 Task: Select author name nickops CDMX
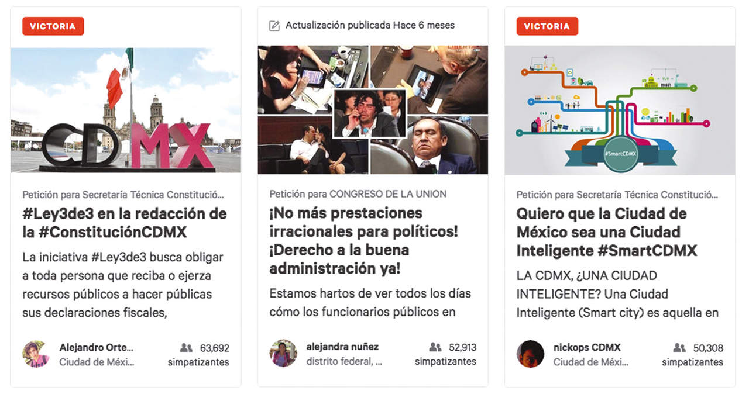pyautogui.click(x=587, y=348)
